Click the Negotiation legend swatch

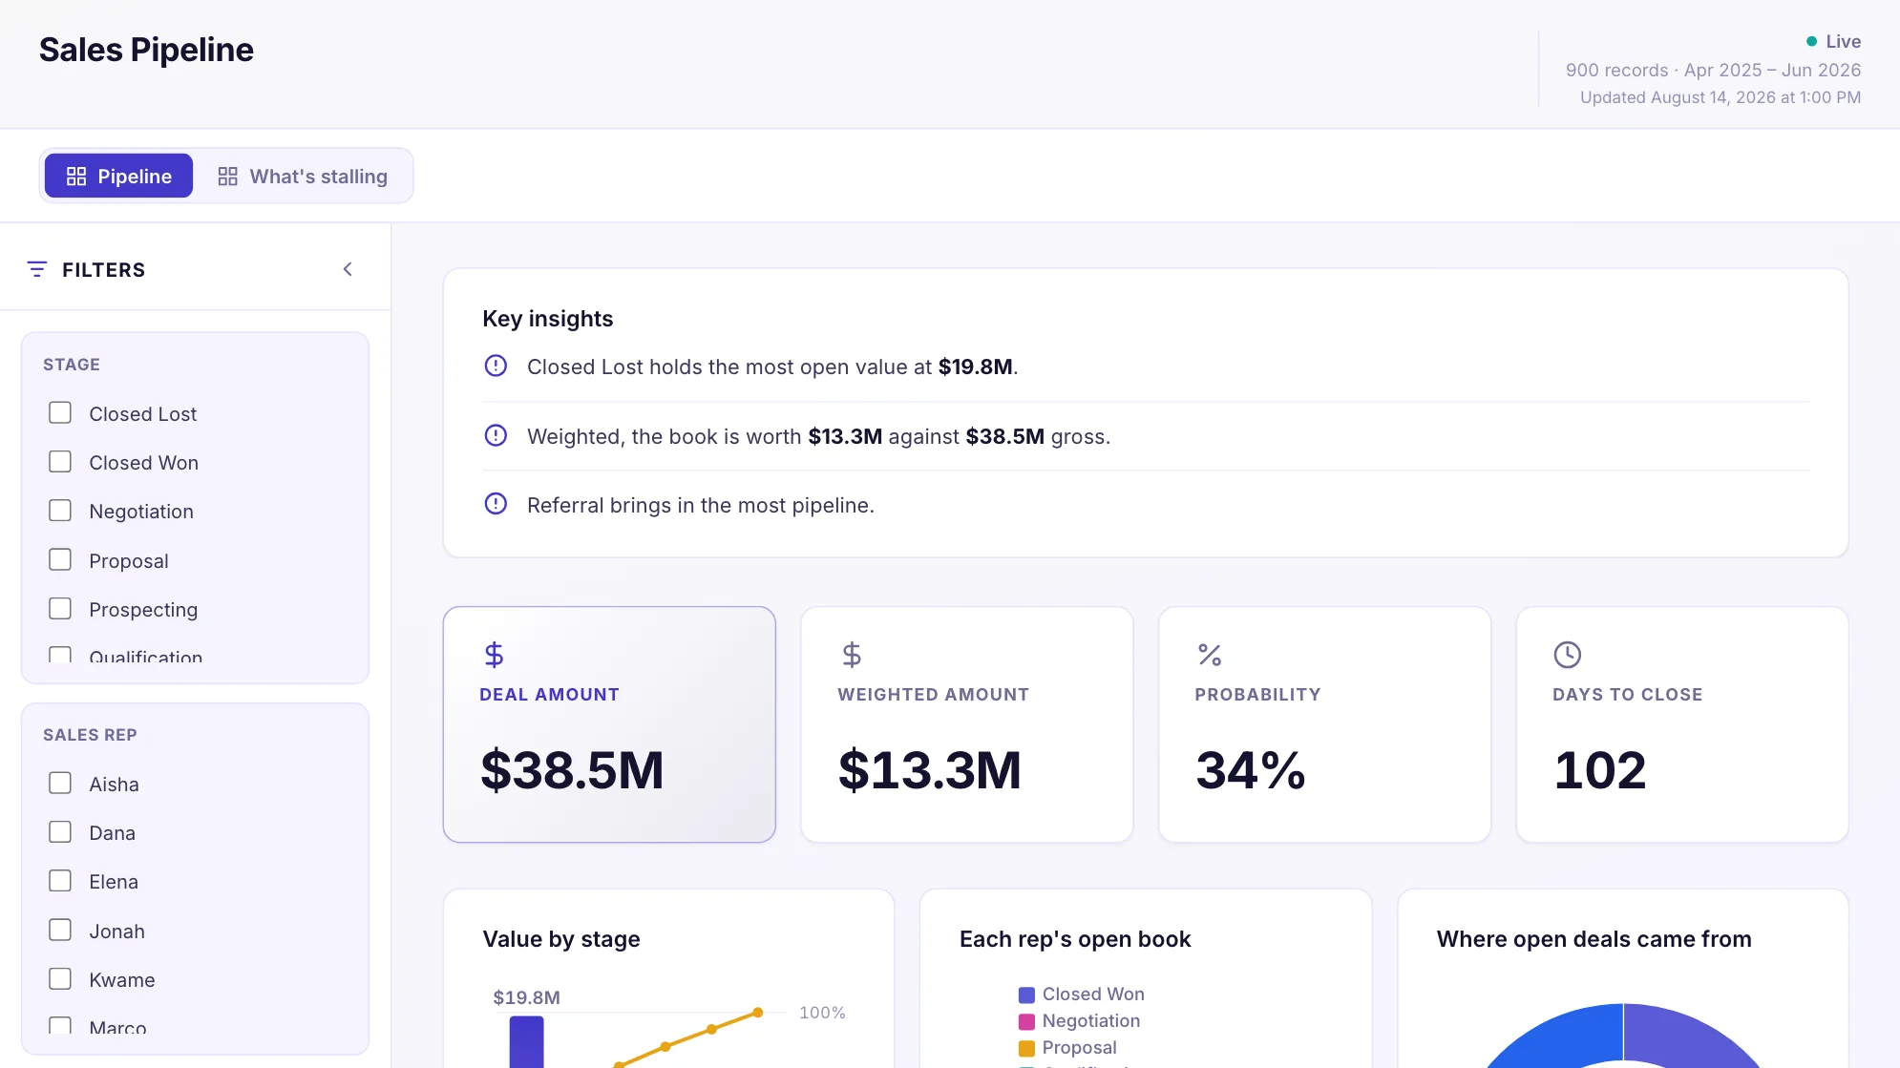(1026, 1021)
